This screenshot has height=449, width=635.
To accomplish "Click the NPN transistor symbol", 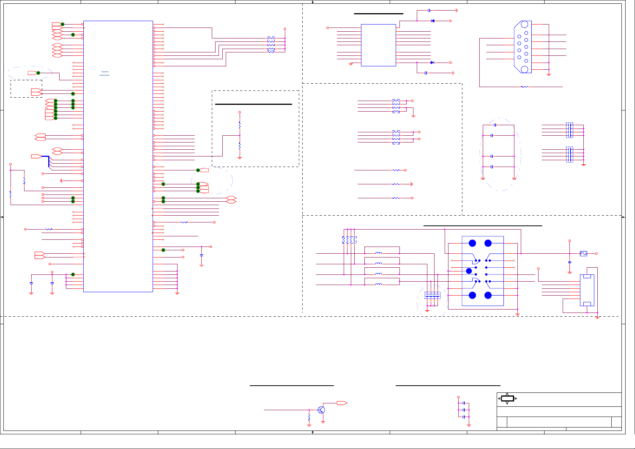I will pos(321,410).
